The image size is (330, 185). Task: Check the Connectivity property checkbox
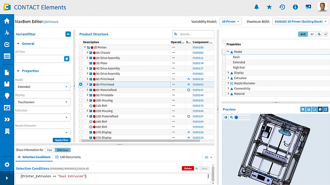pos(224,89)
